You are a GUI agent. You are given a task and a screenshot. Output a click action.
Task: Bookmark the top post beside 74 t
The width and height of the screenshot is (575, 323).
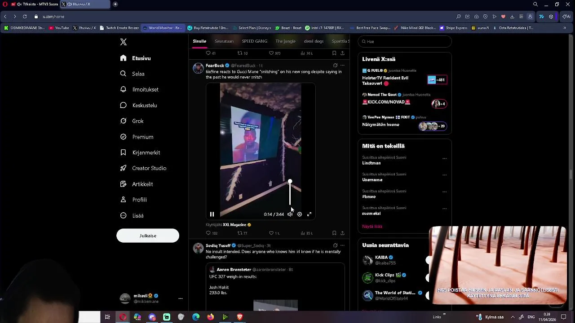(334, 53)
